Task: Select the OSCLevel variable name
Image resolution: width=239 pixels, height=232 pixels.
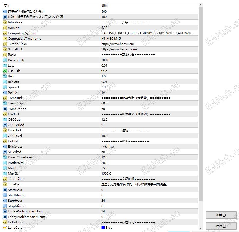Action: coord(15,136)
